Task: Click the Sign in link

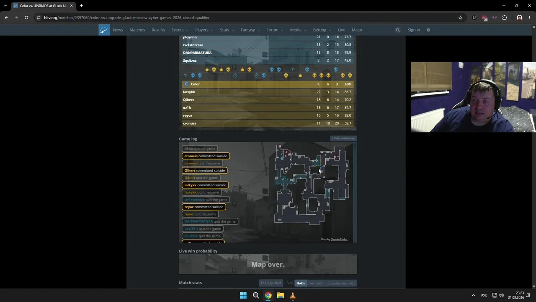Action: (x=414, y=30)
